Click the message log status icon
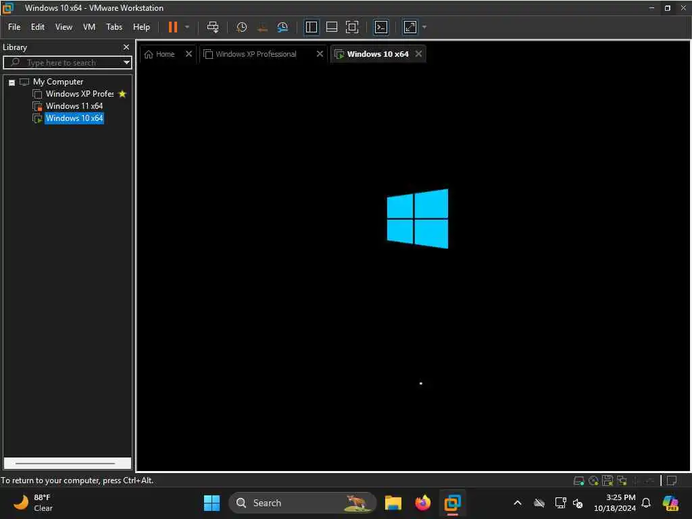692x519 pixels. point(672,480)
